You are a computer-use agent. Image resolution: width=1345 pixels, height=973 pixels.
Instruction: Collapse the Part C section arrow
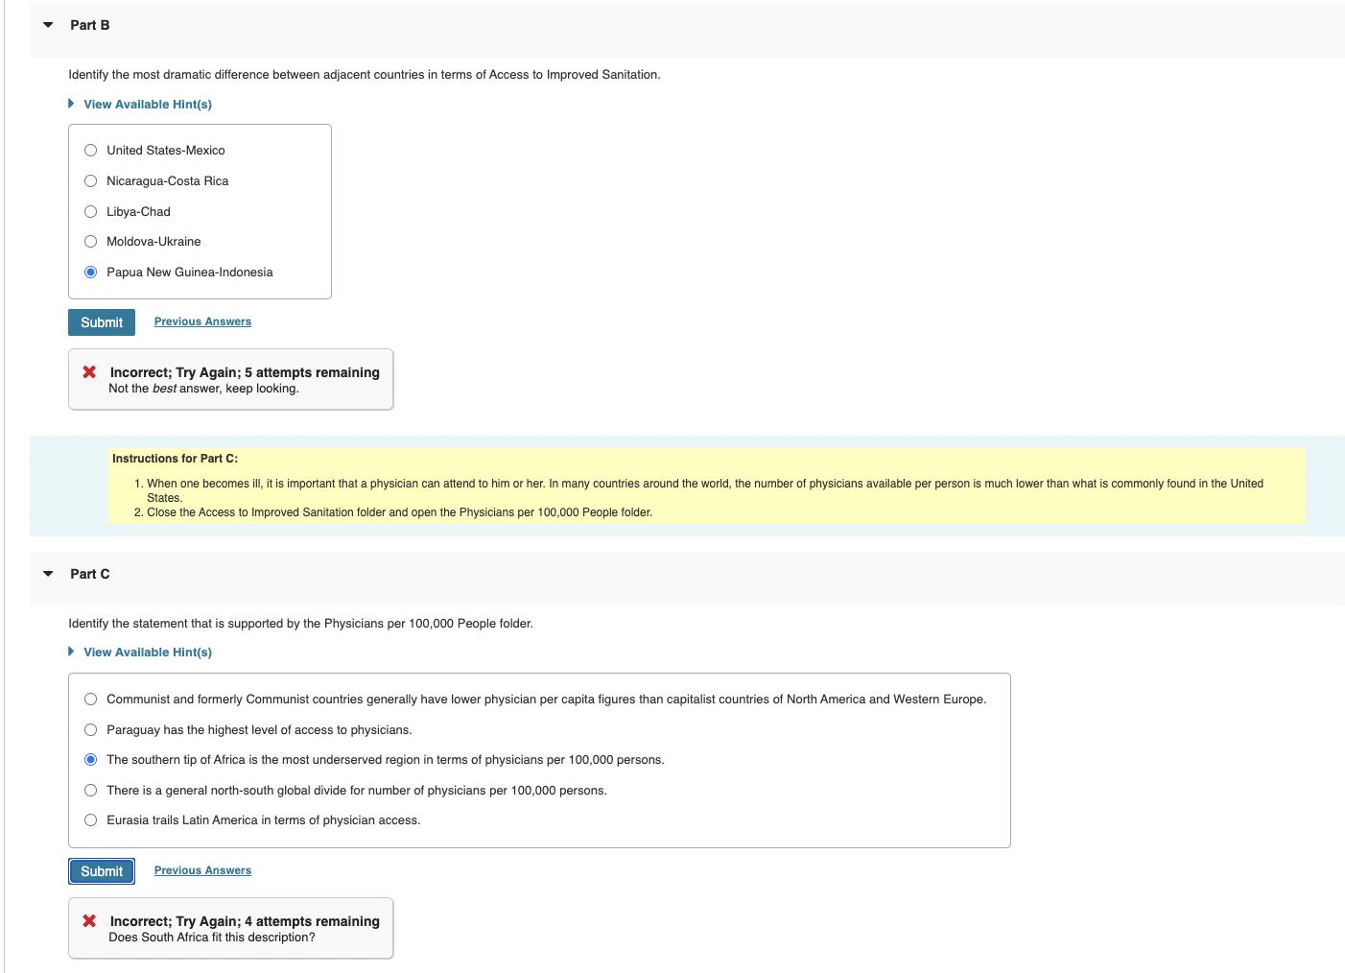tap(48, 574)
